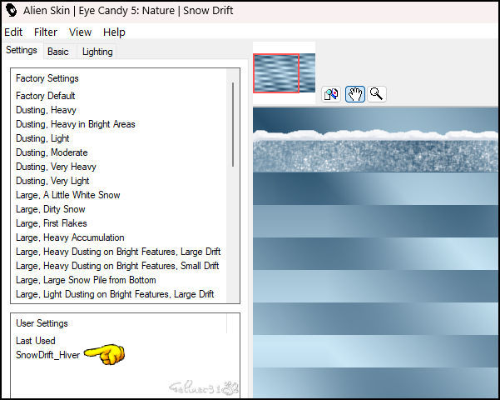Open the View menu

(x=81, y=32)
